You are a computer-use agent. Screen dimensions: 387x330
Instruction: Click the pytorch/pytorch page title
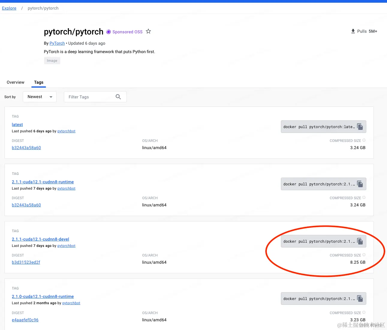[x=73, y=31]
